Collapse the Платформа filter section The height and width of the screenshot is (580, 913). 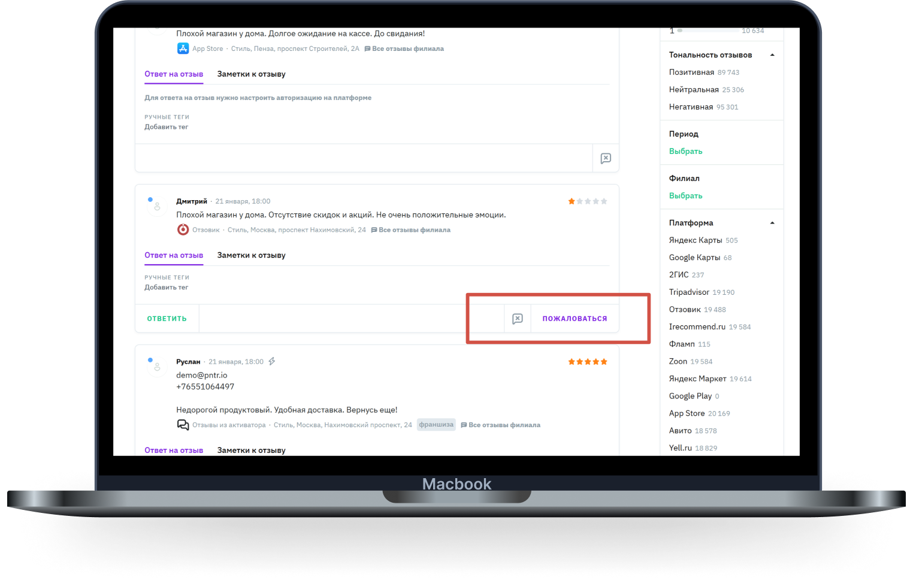click(772, 223)
